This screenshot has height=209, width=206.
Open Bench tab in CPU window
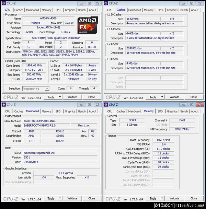click(82, 10)
